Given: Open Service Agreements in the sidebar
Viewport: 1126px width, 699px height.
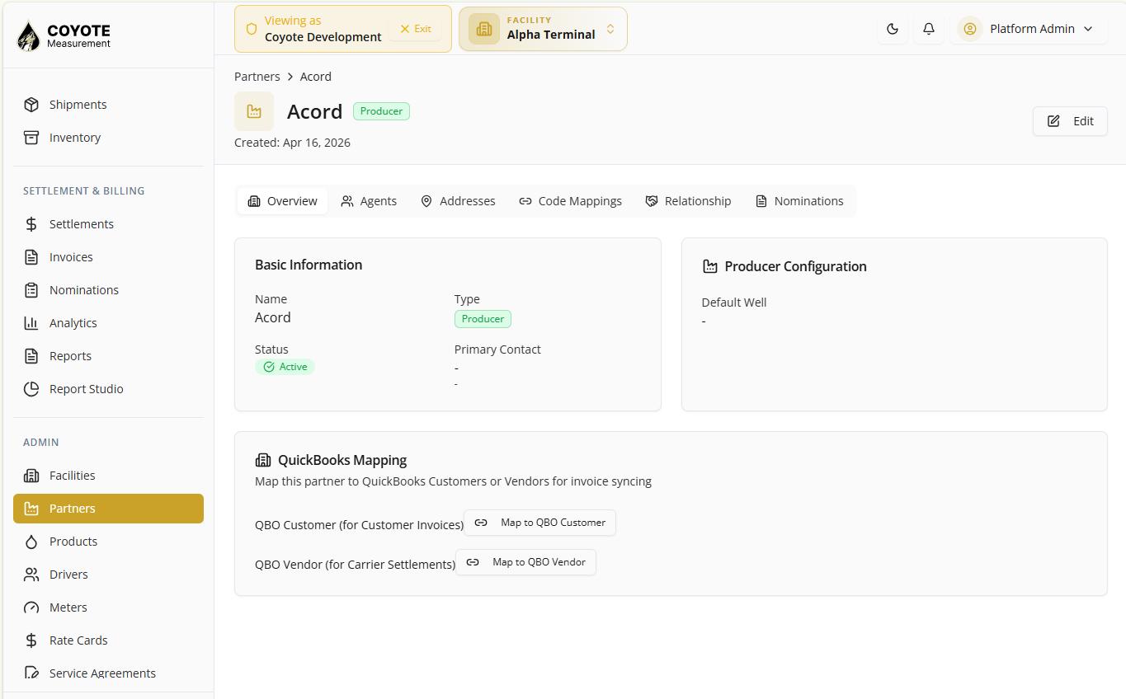Looking at the screenshot, I should pos(108,673).
